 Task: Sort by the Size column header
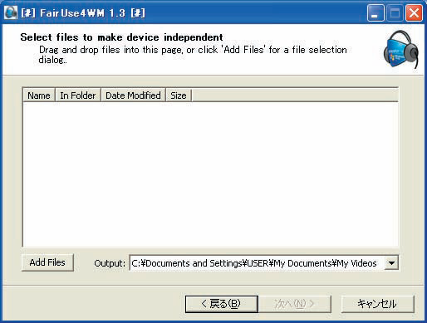click(x=179, y=95)
